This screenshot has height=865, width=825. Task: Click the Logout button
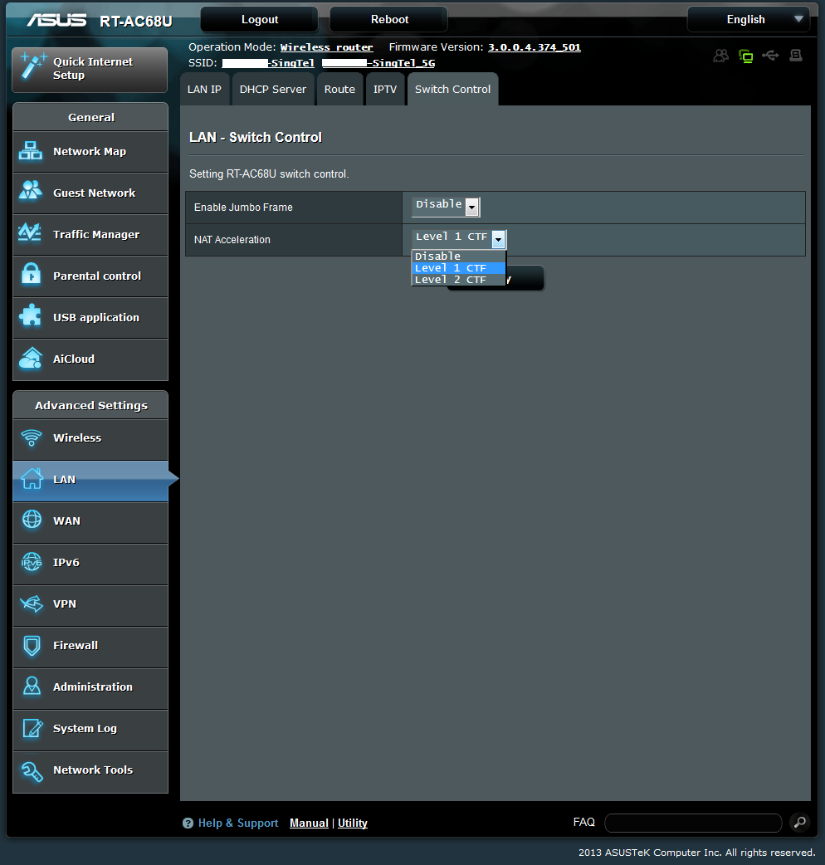(x=260, y=19)
